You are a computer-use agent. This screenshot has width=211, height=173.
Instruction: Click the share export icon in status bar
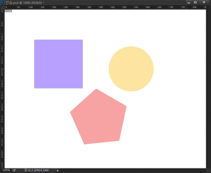click(x=14, y=170)
